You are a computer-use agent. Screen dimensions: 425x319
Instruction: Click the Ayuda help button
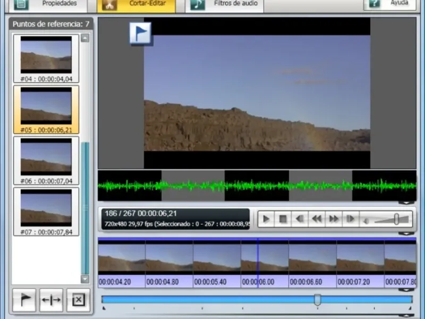tap(390, 5)
